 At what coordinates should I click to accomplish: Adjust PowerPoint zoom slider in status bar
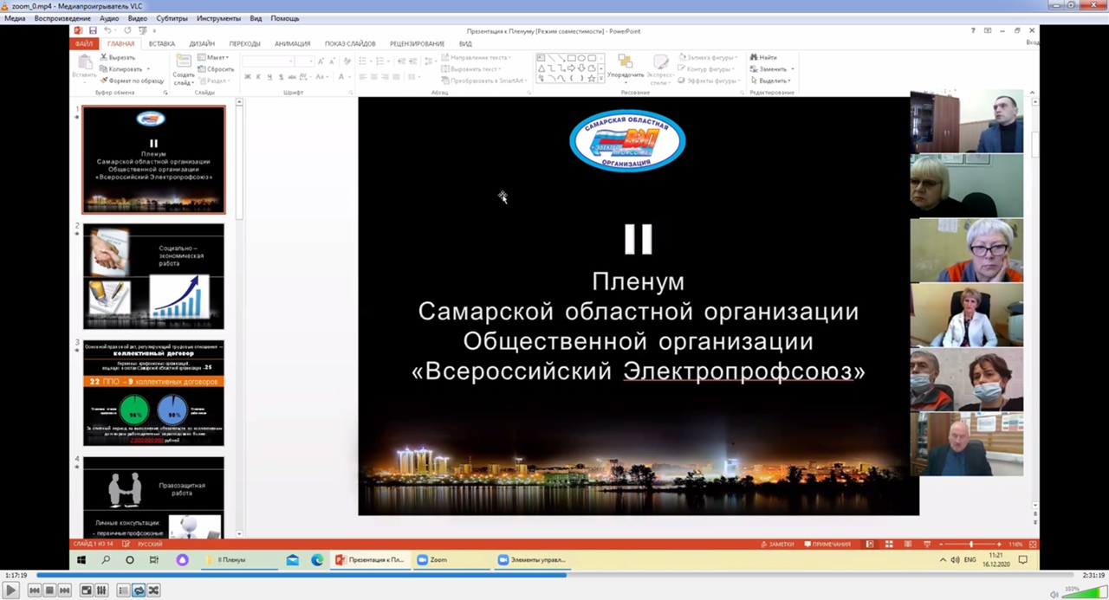coord(970,544)
